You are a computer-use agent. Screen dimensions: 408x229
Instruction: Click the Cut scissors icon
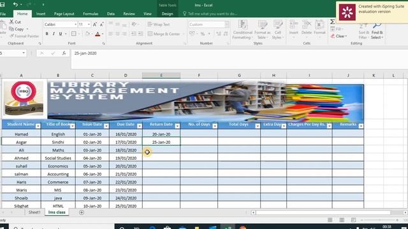11,22
